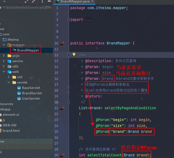Open the project view dropdown chevron
Image resolution: width=174 pixels, height=158 pixels.
tap(4, 1)
